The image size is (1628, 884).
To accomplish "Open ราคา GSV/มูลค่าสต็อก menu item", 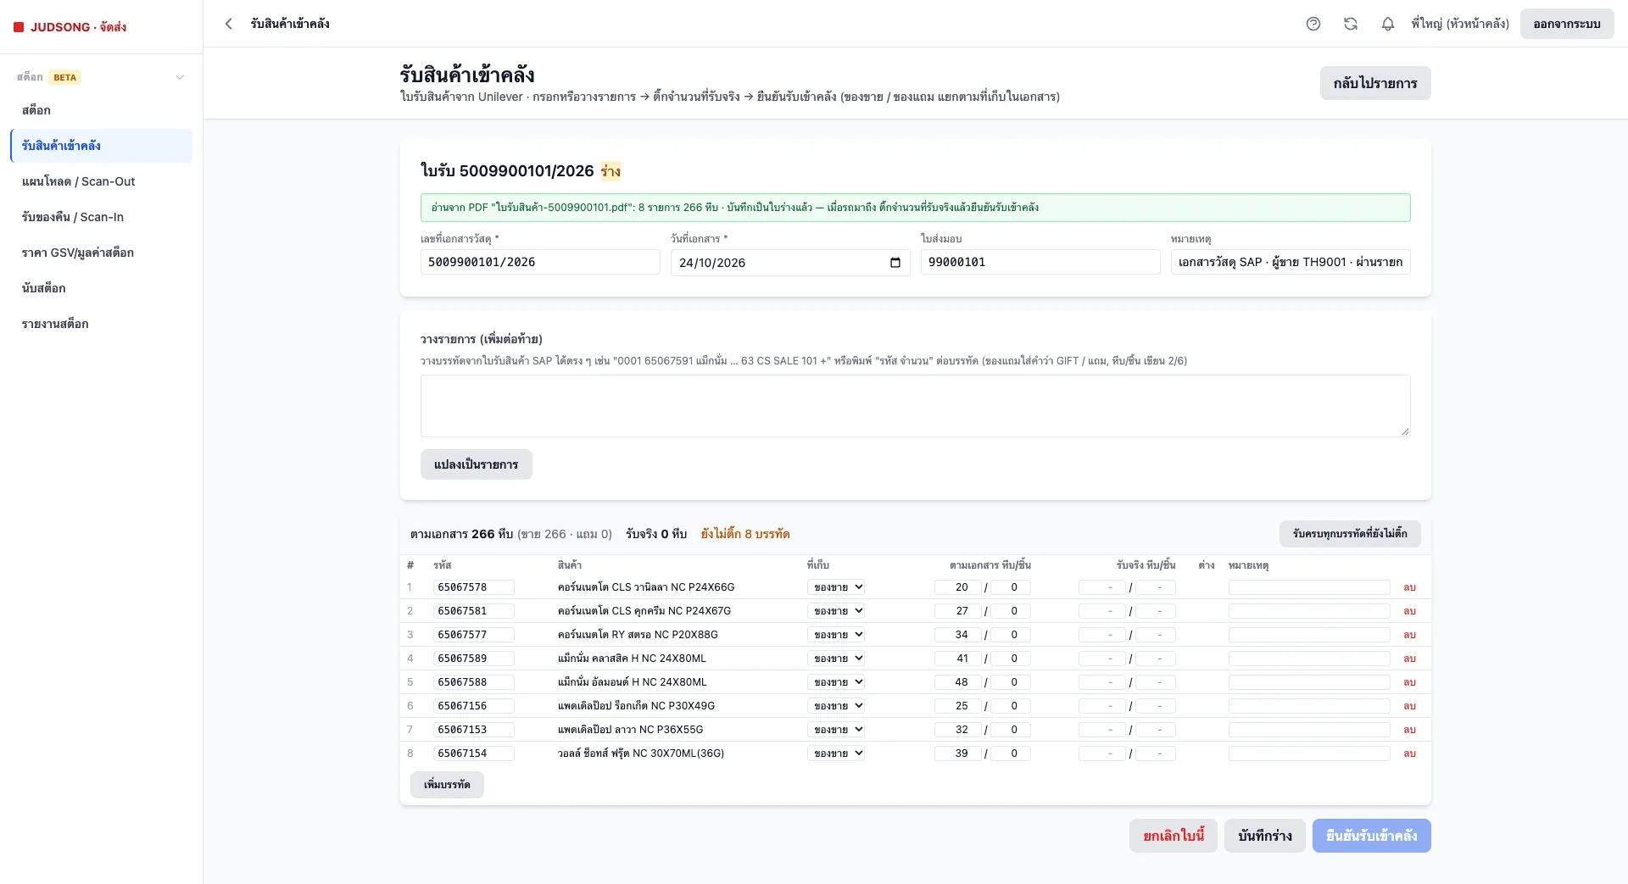I will coord(101,253).
